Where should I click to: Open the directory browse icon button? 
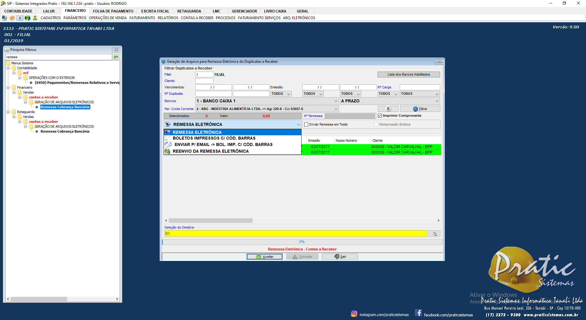click(434, 234)
